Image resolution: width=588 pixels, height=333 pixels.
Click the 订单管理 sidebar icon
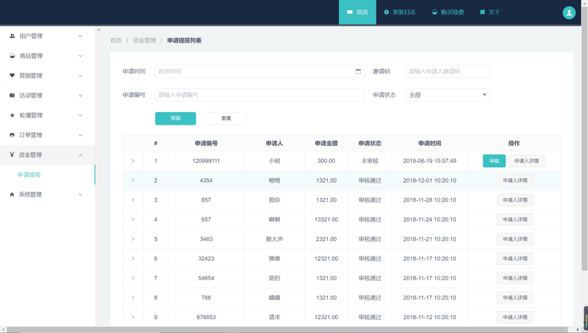tap(12, 135)
